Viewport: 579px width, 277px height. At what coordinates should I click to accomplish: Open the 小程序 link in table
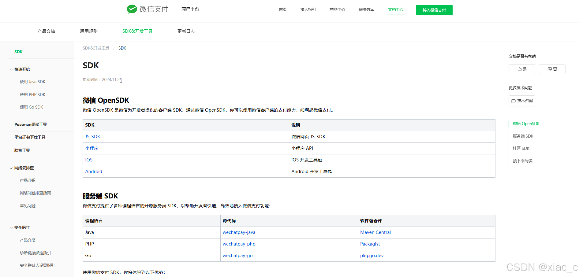pos(92,148)
